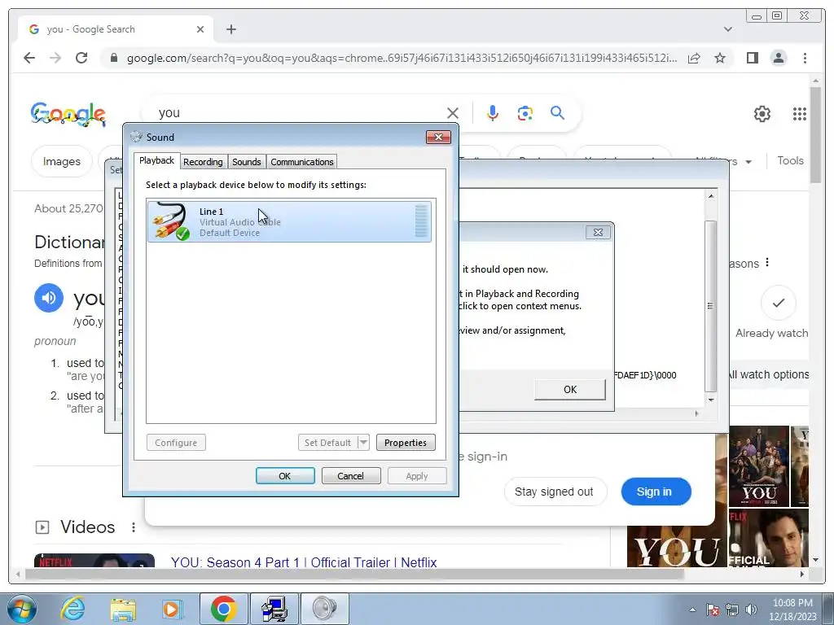Open the Windows Start menu
The width and height of the screenshot is (834, 625).
pyautogui.click(x=20, y=609)
